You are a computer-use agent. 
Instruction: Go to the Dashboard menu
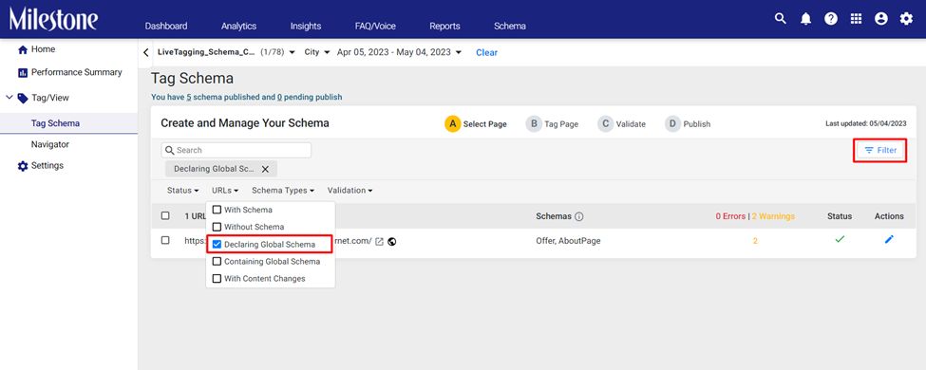tap(166, 26)
